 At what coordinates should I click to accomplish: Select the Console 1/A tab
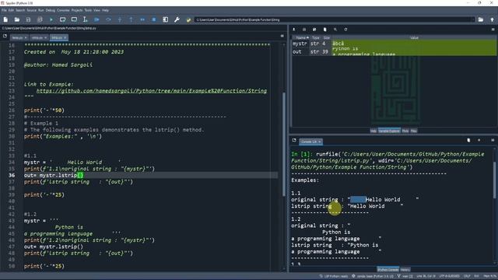pos(310,142)
